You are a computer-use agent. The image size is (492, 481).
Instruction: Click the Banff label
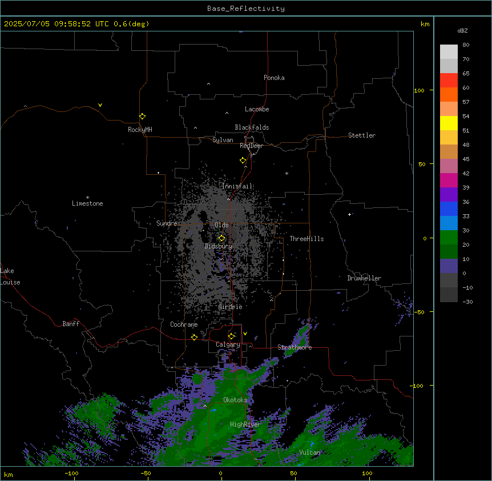[x=71, y=324]
